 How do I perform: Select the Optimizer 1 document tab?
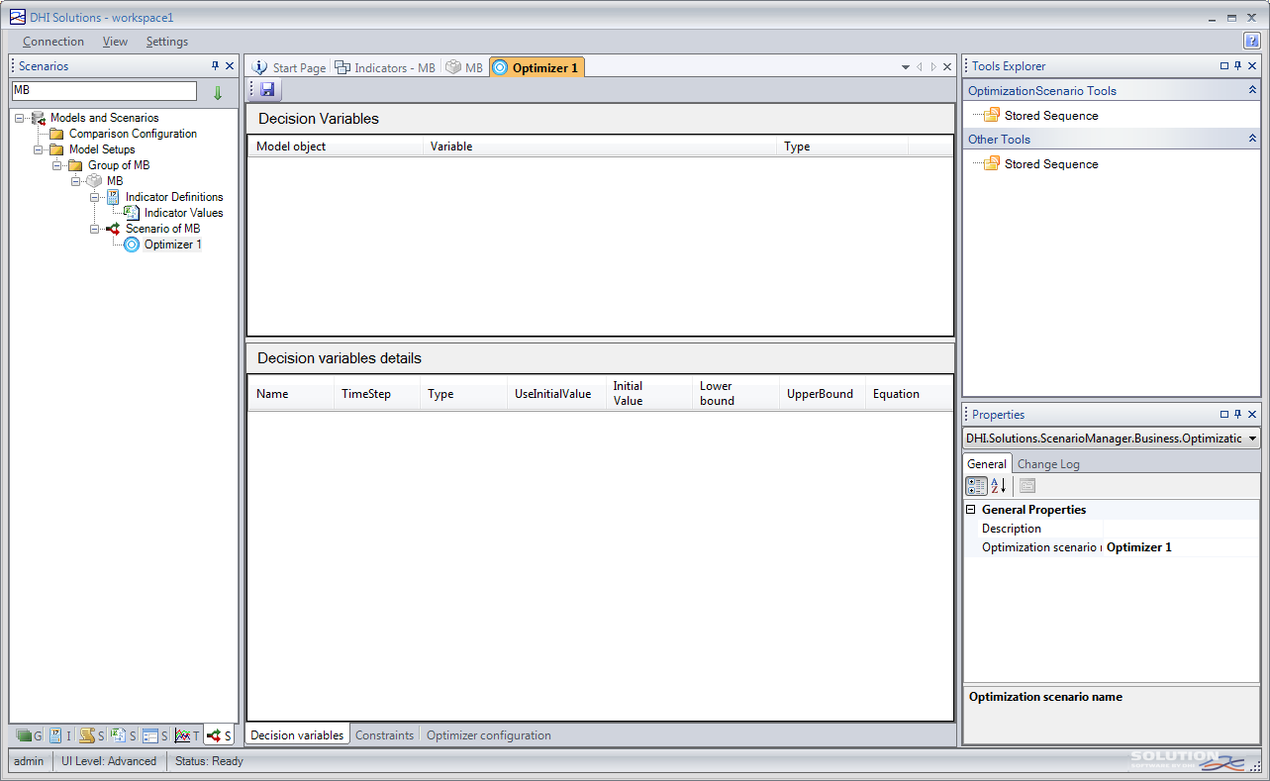tap(537, 67)
